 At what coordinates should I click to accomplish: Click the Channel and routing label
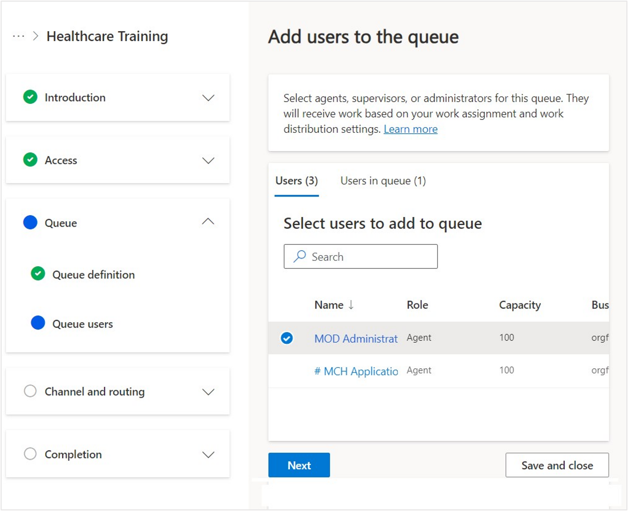tap(94, 392)
